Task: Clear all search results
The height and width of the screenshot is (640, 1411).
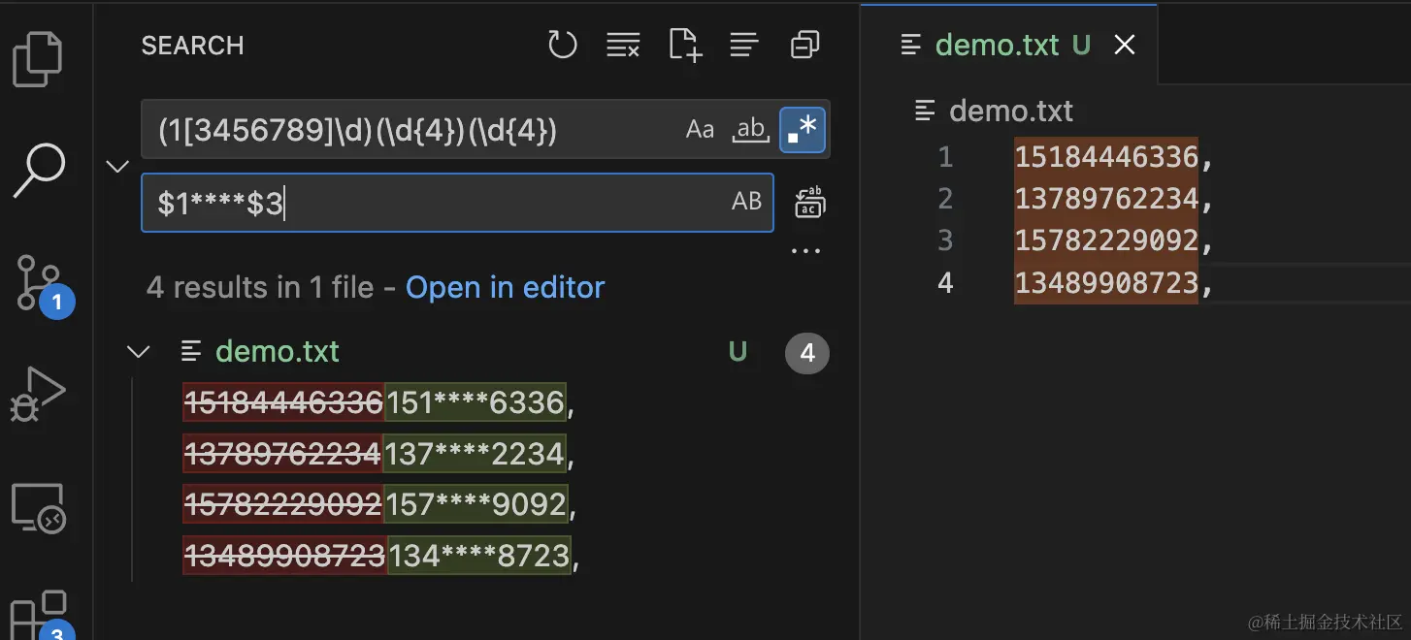Action: [x=623, y=45]
